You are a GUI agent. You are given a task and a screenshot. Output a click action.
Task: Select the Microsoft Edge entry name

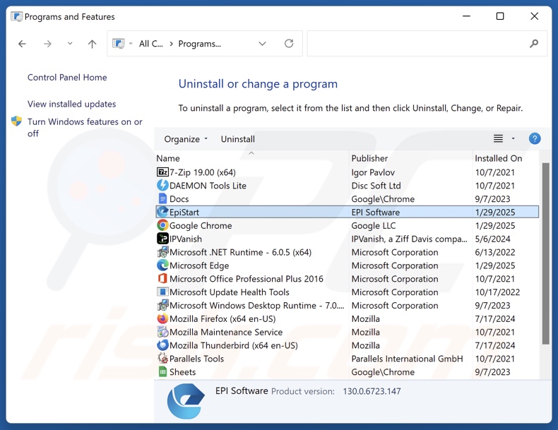click(199, 265)
